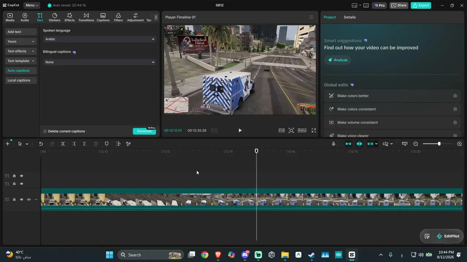Image resolution: width=467 pixels, height=262 pixels.
Task: Show more tabs with the right arrow
Action: pyautogui.click(x=156, y=17)
